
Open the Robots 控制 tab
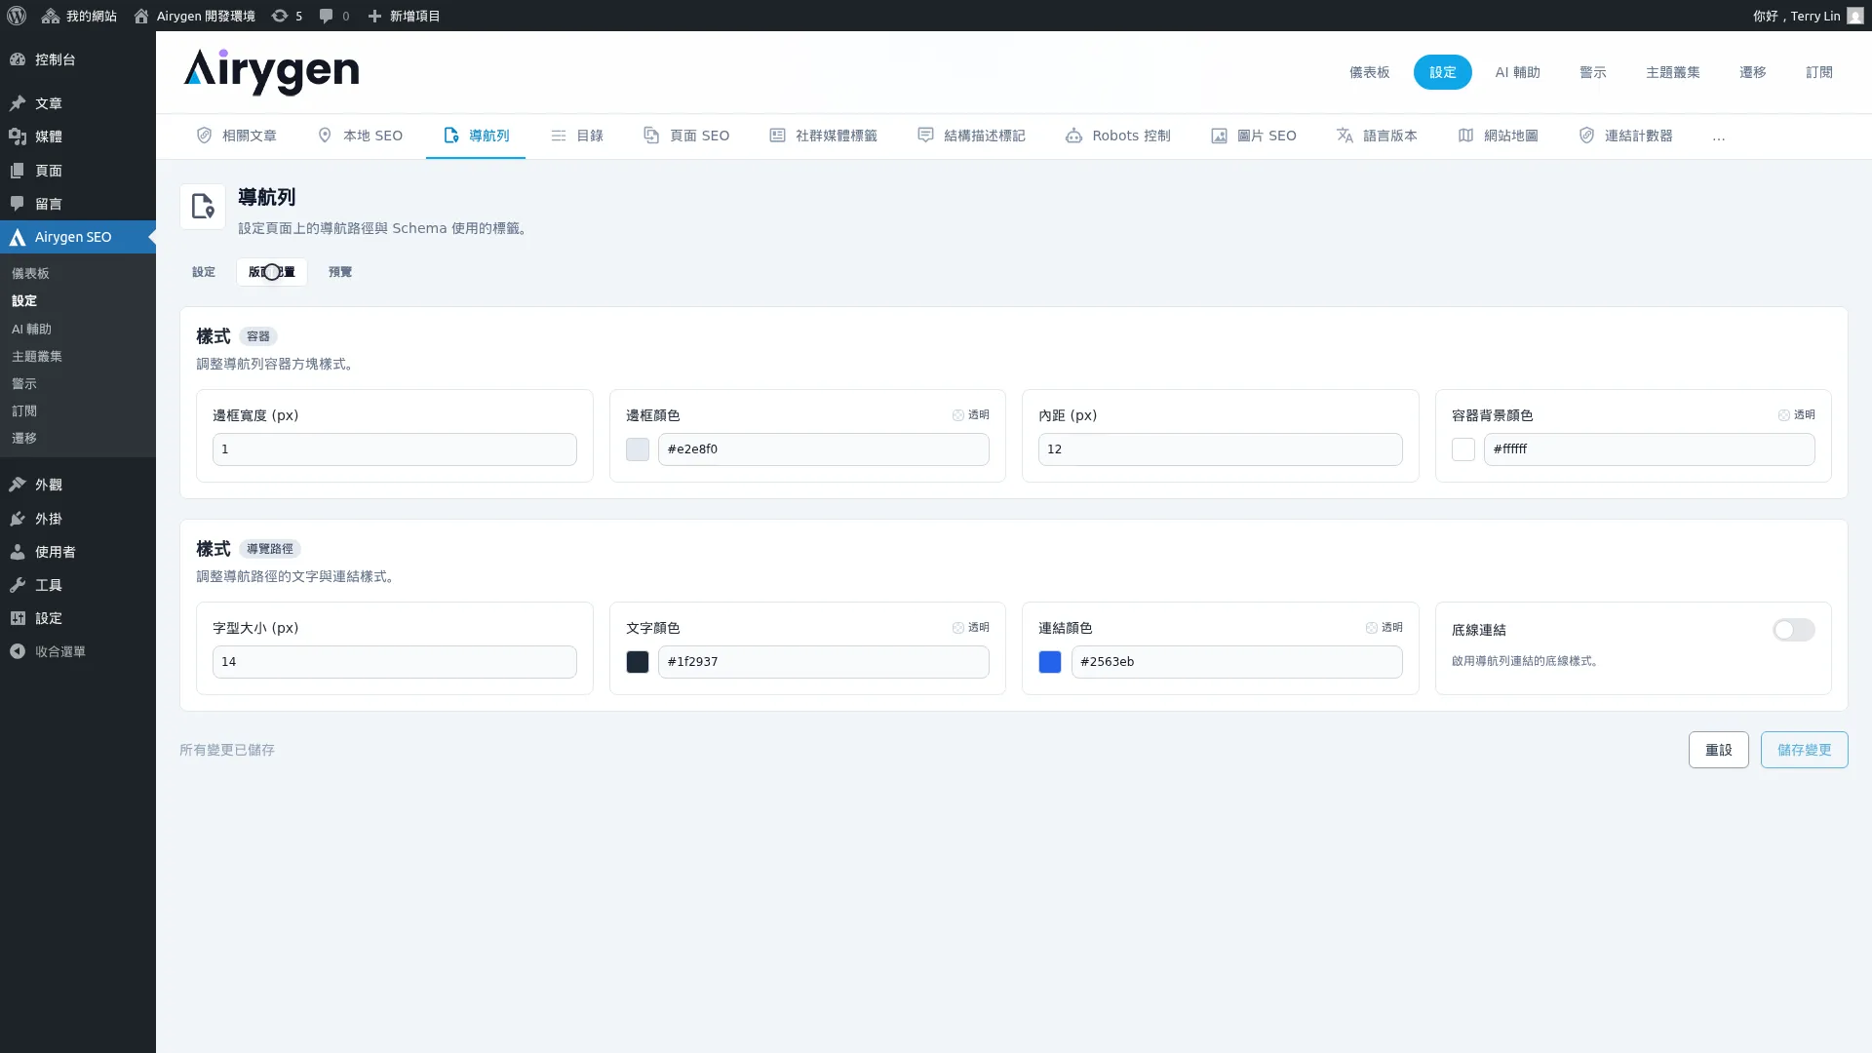[1117, 136]
